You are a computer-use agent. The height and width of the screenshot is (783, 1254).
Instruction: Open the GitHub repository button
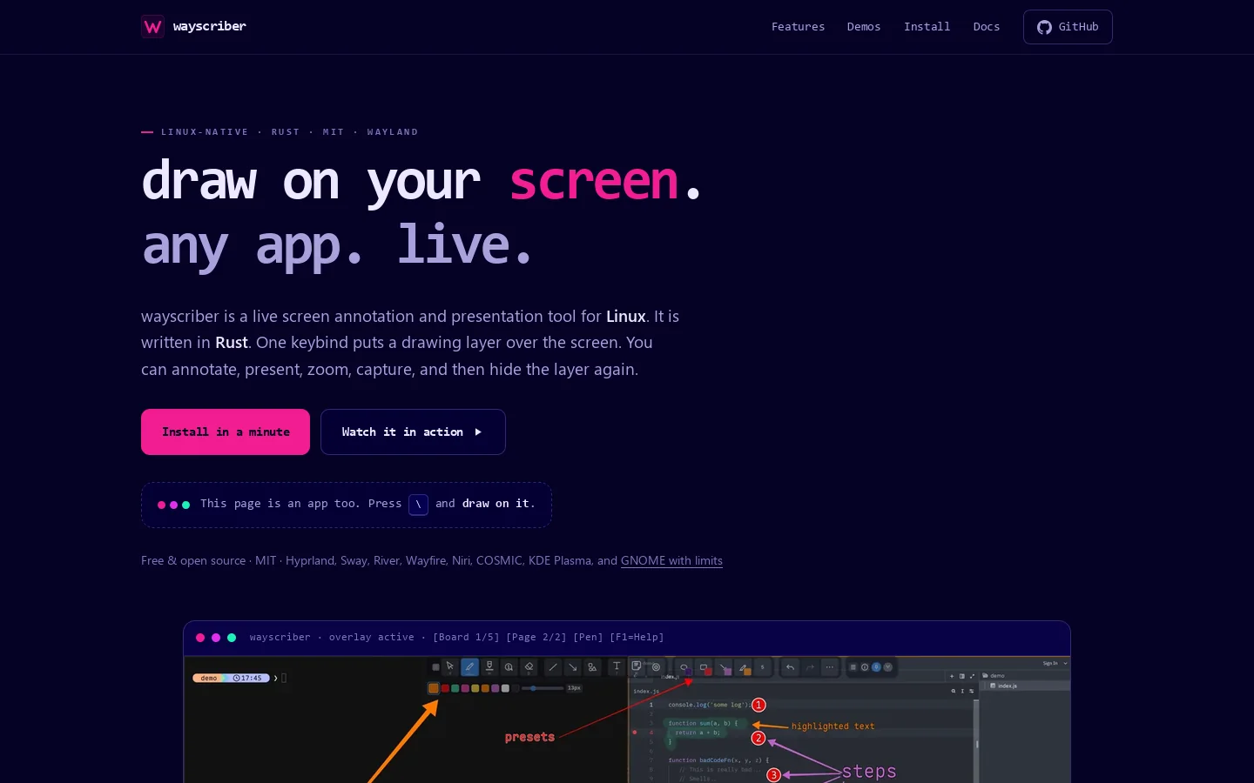click(1068, 27)
